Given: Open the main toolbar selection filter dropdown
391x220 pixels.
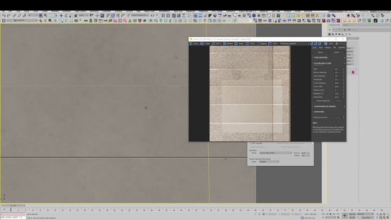Looking at the screenshot, I should 33,15.
